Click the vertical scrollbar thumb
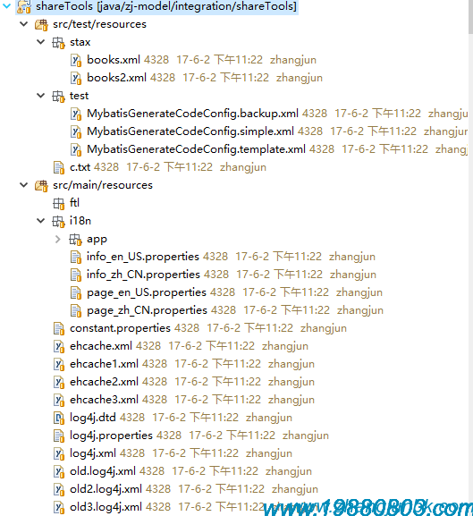Screen dimensions: 473x516 (x=470, y=16)
